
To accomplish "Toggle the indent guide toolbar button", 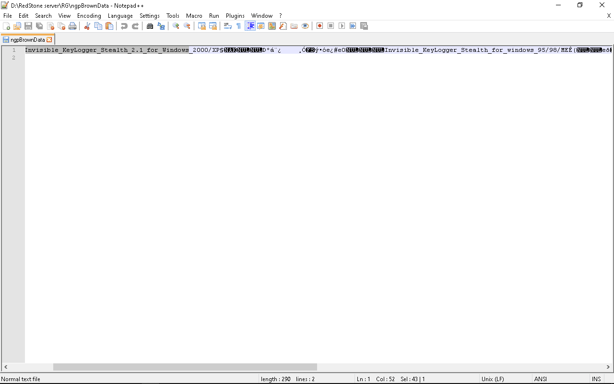I will click(250, 26).
